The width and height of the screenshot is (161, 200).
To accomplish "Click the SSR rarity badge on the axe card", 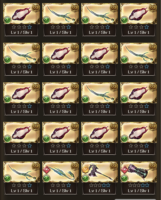I will [x=114, y=166].
